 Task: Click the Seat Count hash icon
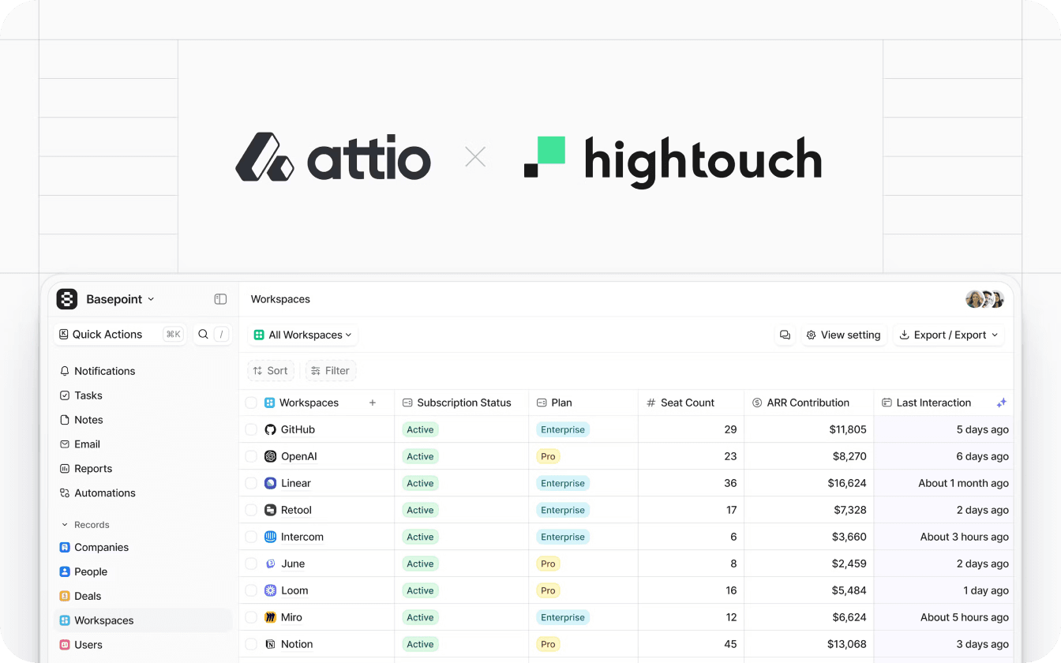[x=651, y=403]
